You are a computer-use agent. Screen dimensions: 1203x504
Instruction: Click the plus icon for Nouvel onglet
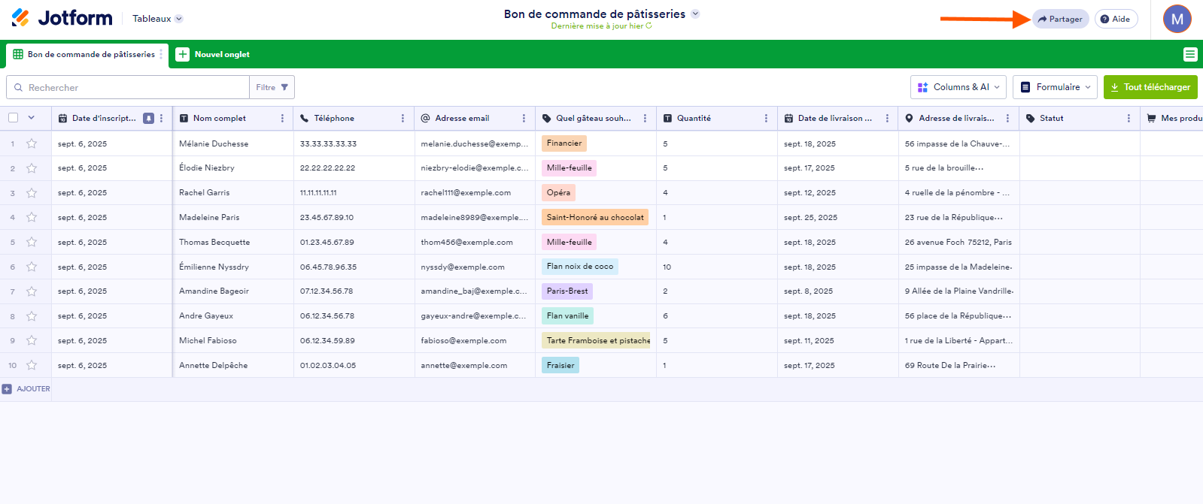point(183,54)
